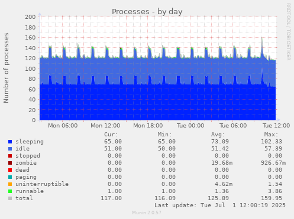Click the total legend color swatch
Image resolution: width=294 pixels, height=219 pixels.
(10, 198)
